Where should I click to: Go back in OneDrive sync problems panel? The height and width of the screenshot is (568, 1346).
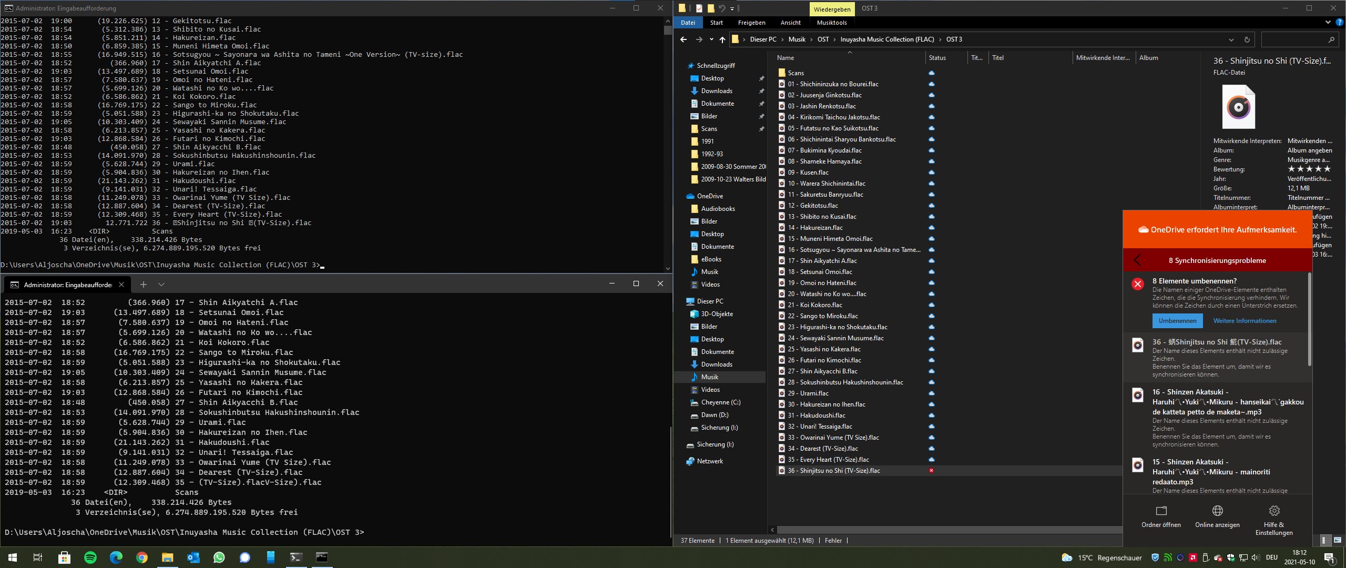point(1138,260)
